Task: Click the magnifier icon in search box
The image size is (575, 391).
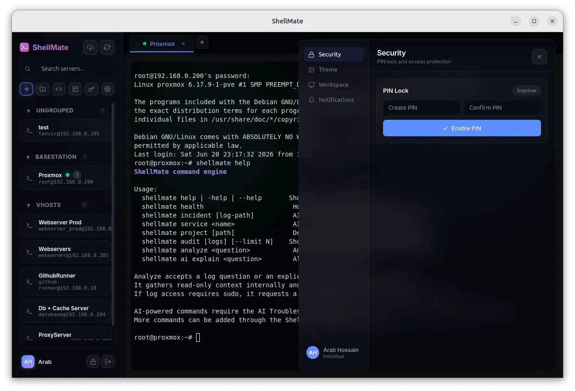Action: point(28,69)
